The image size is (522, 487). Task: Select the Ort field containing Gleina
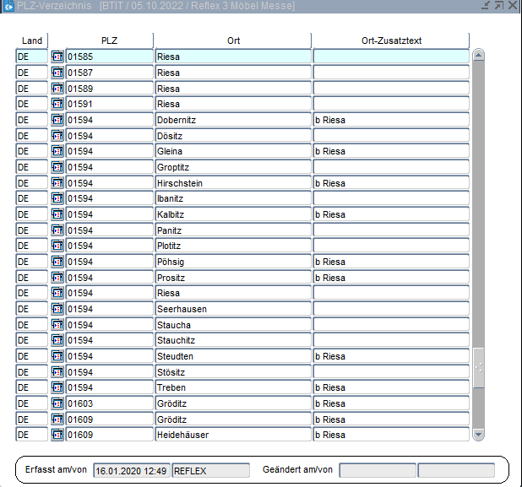[x=233, y=151]
